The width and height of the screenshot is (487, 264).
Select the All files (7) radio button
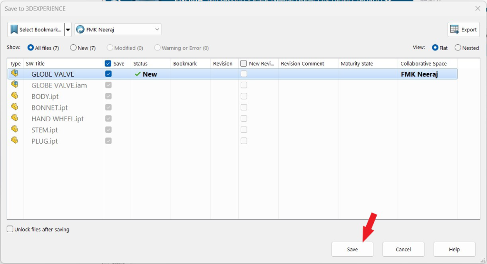tap(30, 48)
